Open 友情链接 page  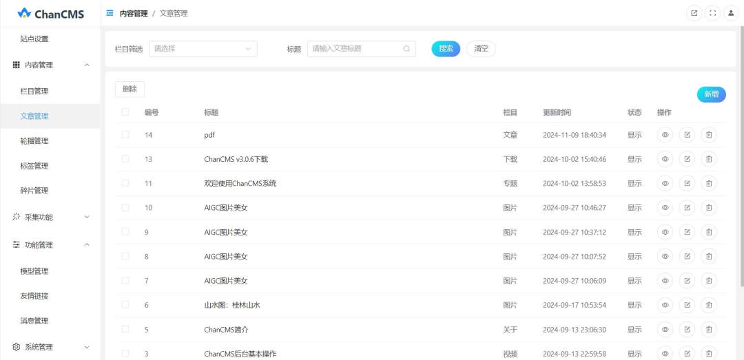tap(34, 296)
